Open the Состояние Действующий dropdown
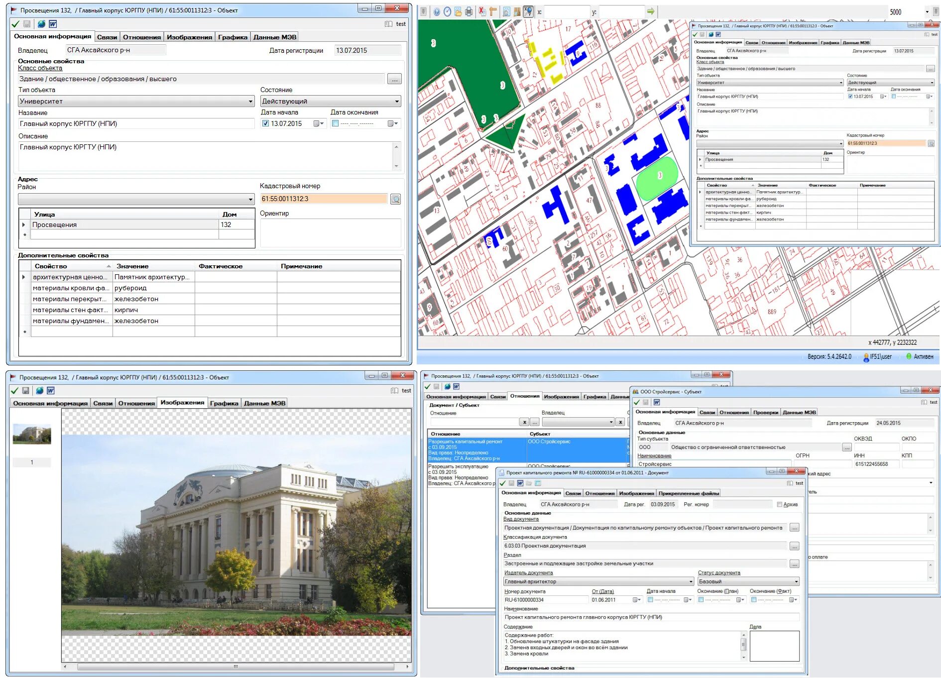Viewport: 941px width, 678px height. 397,102
